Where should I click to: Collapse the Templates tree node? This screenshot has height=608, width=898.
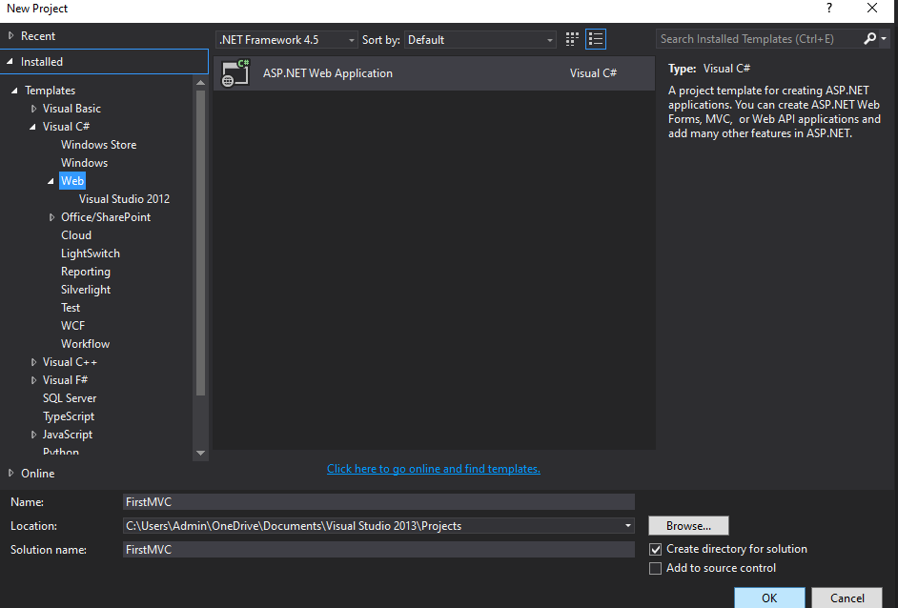click(14, 90)
